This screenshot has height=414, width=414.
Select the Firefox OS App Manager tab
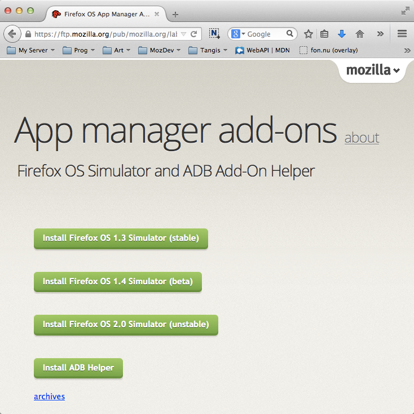[x=105, y=14]
